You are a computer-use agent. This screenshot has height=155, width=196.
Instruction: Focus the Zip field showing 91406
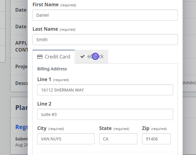156,139
